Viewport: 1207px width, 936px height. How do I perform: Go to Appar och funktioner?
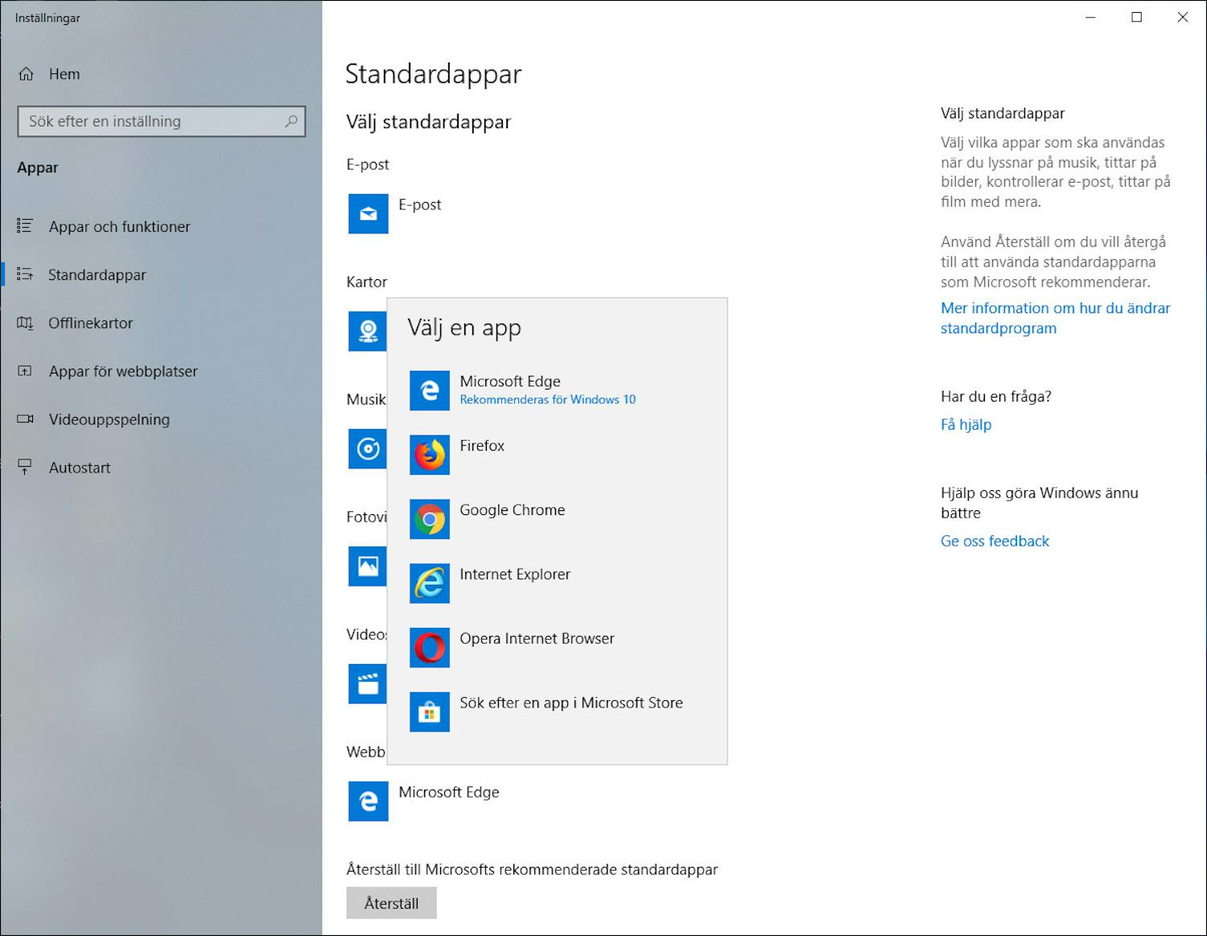[x=118, y=226]
